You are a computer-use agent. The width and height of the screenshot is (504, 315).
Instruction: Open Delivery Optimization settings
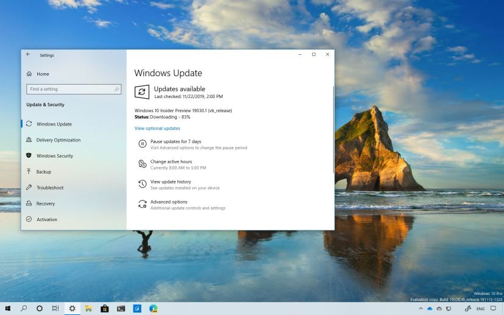(54, 140)
